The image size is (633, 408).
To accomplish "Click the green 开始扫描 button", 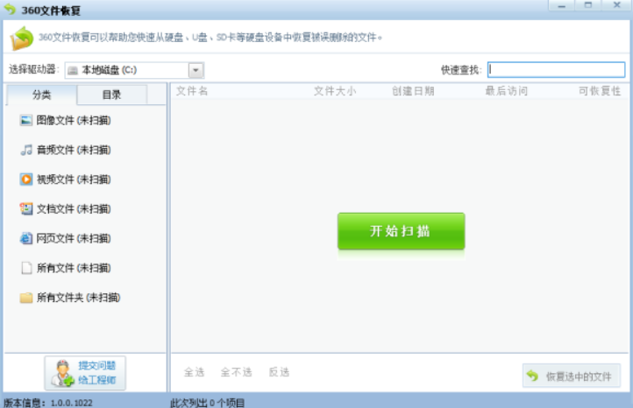I will click(401, 231).
